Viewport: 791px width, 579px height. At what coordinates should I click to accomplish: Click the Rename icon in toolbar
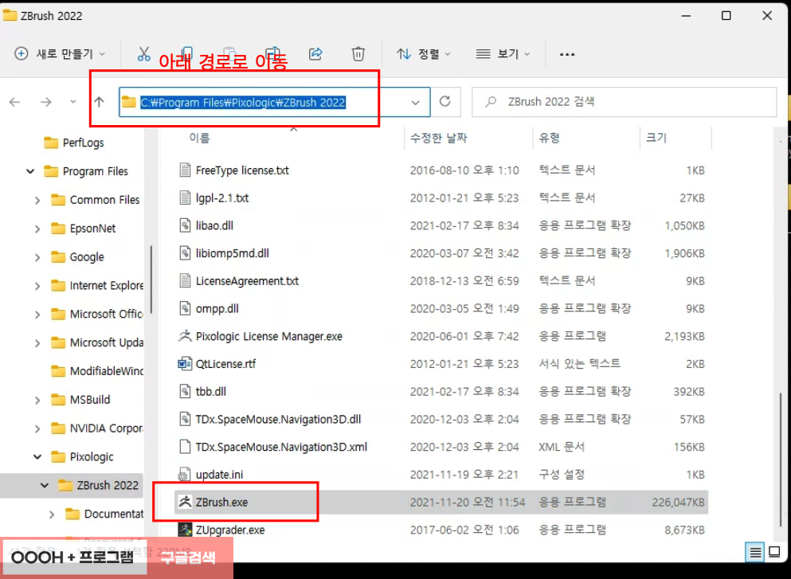click(273, 53)
